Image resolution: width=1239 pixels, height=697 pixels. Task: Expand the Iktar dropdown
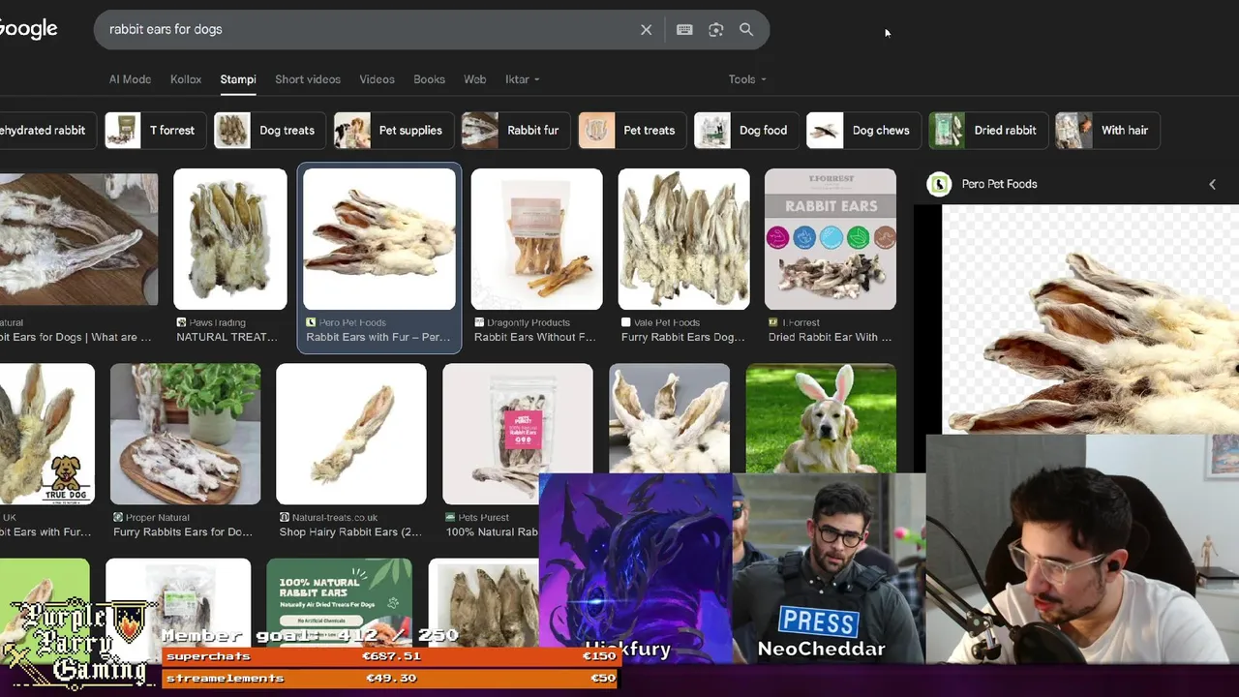[x=522, y=79]
